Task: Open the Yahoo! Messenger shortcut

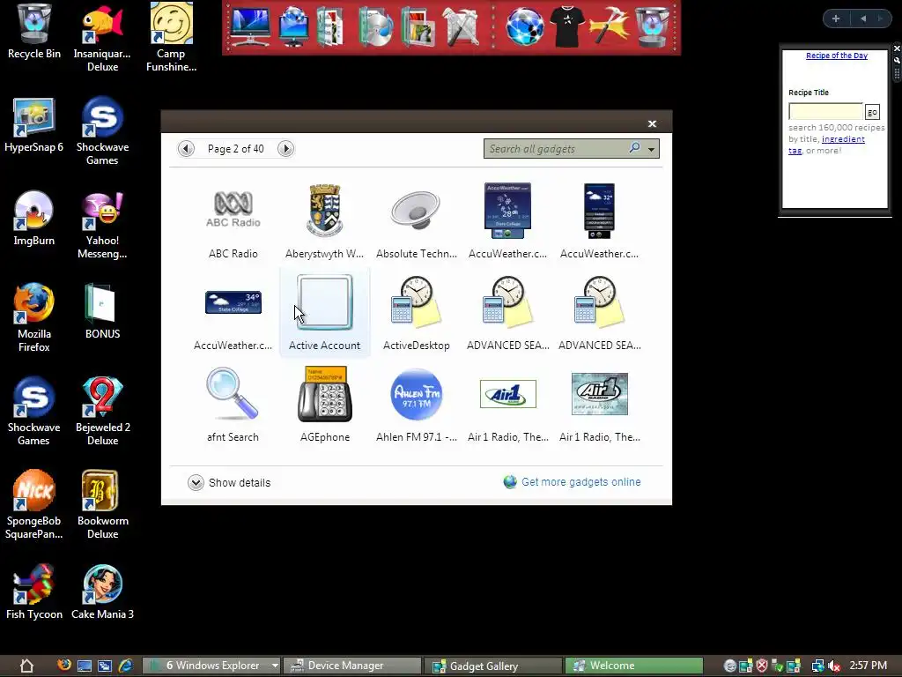Action: [102, 226]
